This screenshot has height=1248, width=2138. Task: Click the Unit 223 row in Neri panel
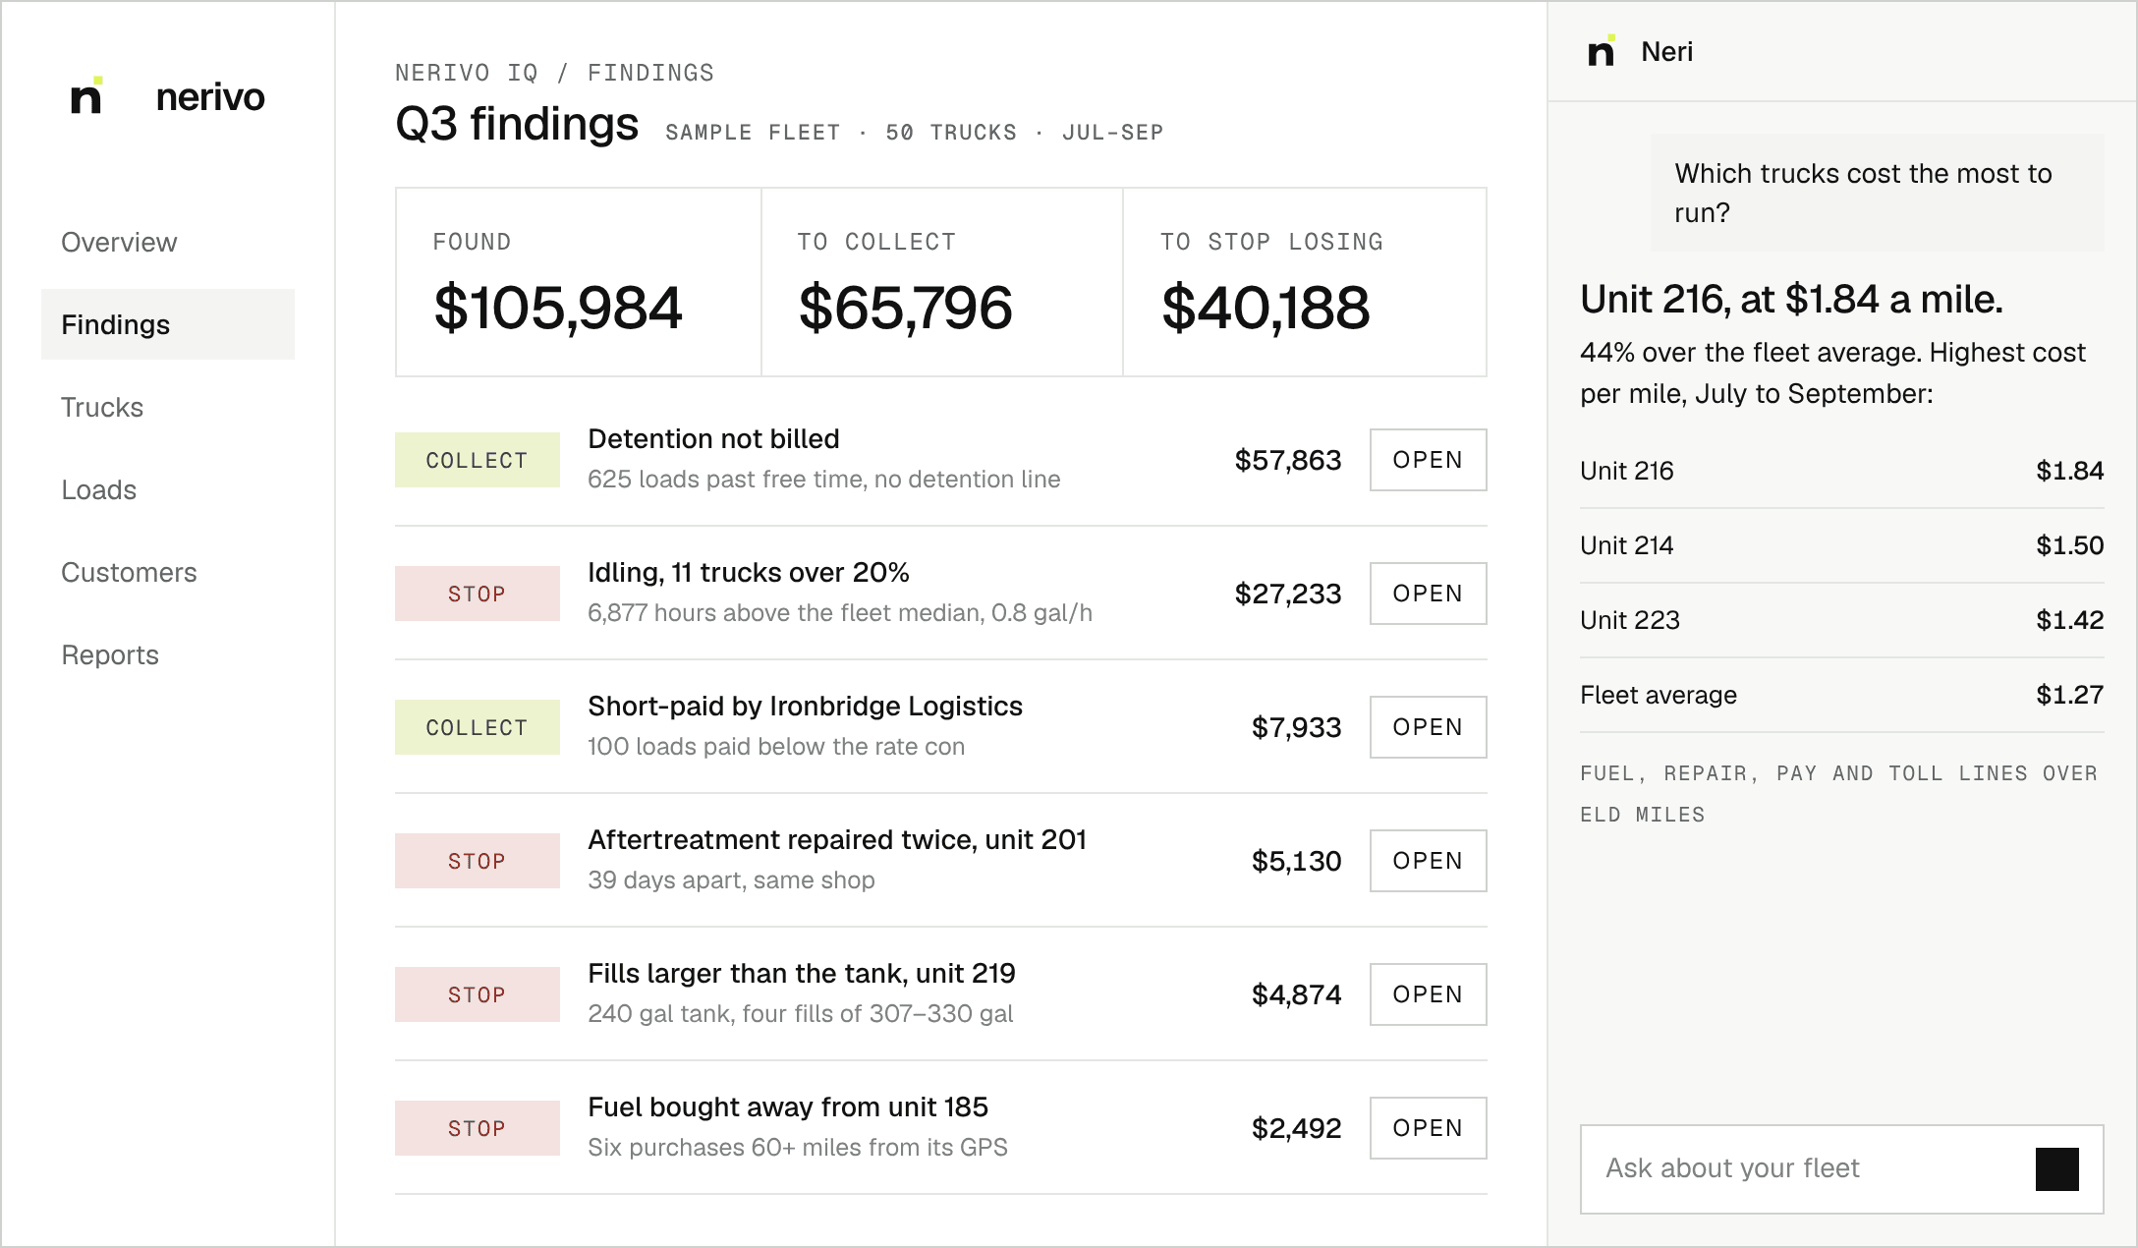(x=1841, y=620)
